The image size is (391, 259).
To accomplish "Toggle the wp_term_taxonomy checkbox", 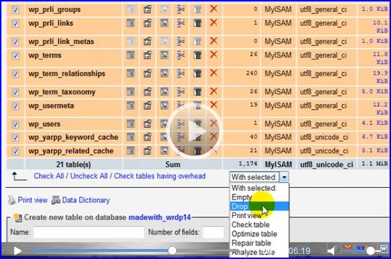I will click(x=16, y=92).
